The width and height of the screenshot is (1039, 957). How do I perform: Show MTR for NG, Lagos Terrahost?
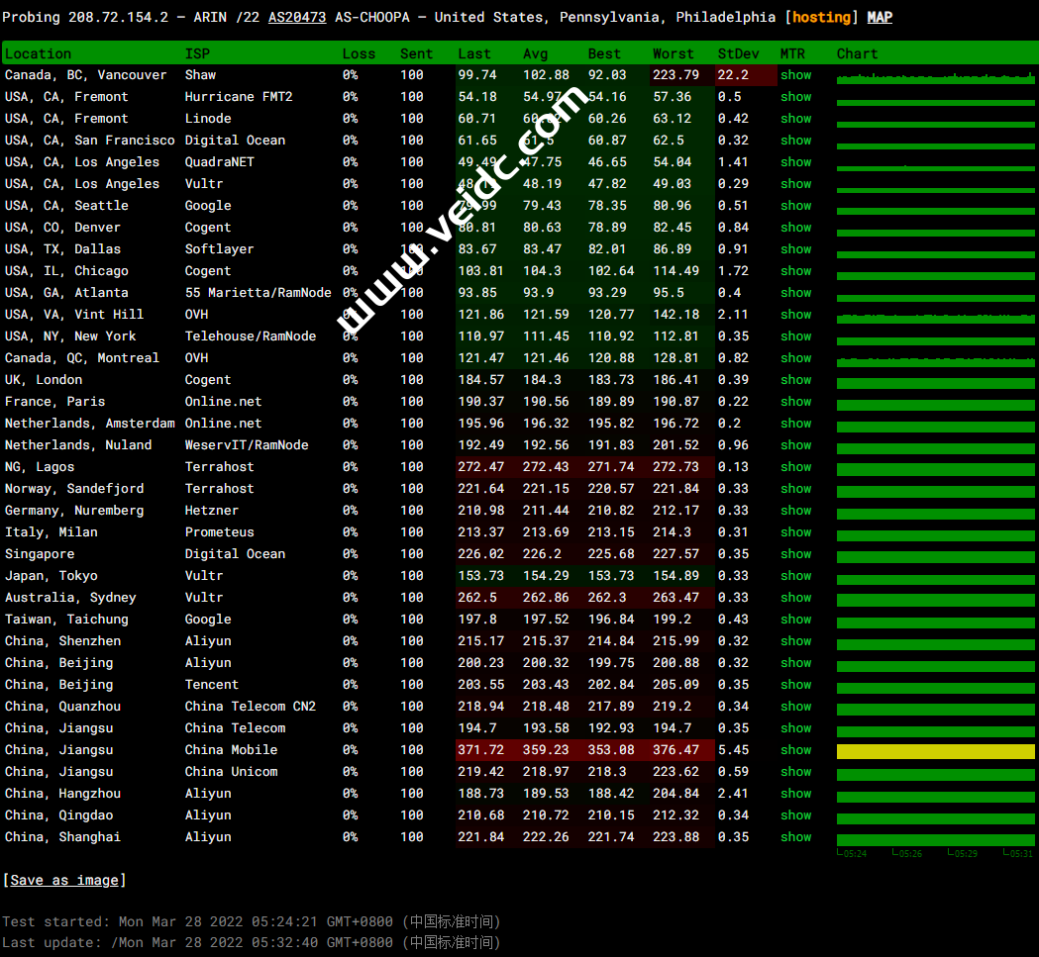(x=795, y=467)
